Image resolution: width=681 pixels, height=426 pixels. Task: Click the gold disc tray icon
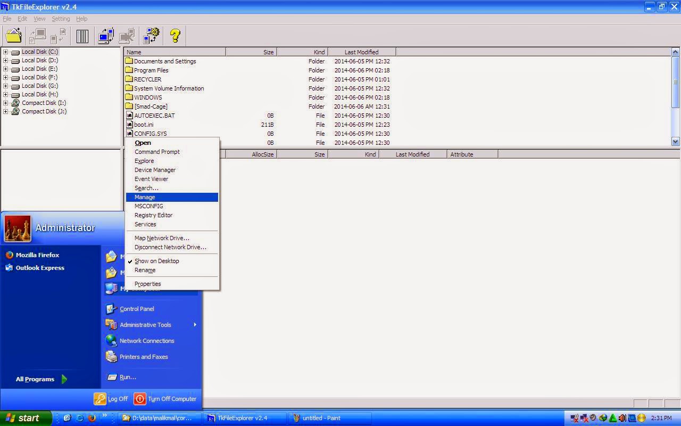pos(641,418)
